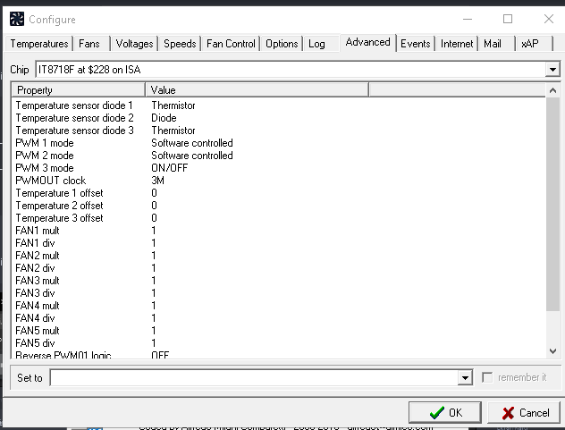Click the 3M value of PWMOUT clock
The image size is (565, 430).
[x=158, y=181]
